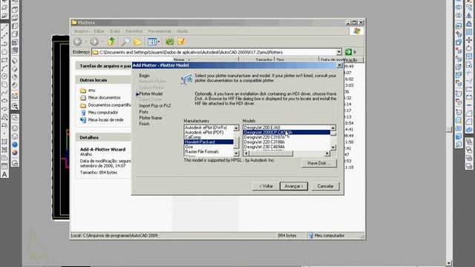Open the Editar menu
Screen dimensions: 475x267
coord(99,31)
